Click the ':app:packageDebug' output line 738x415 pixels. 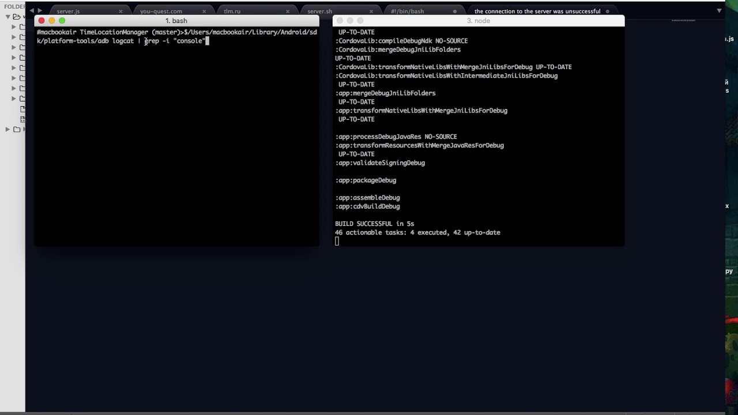(x=366, y=180)
